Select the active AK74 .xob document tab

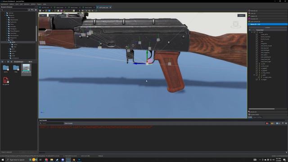(103, 8)
